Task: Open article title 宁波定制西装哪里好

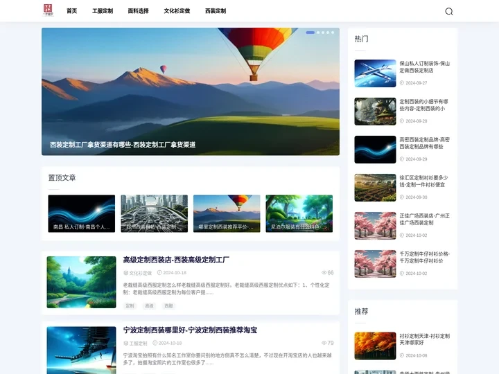Action: pyautogui.click(x=190, y=330)
